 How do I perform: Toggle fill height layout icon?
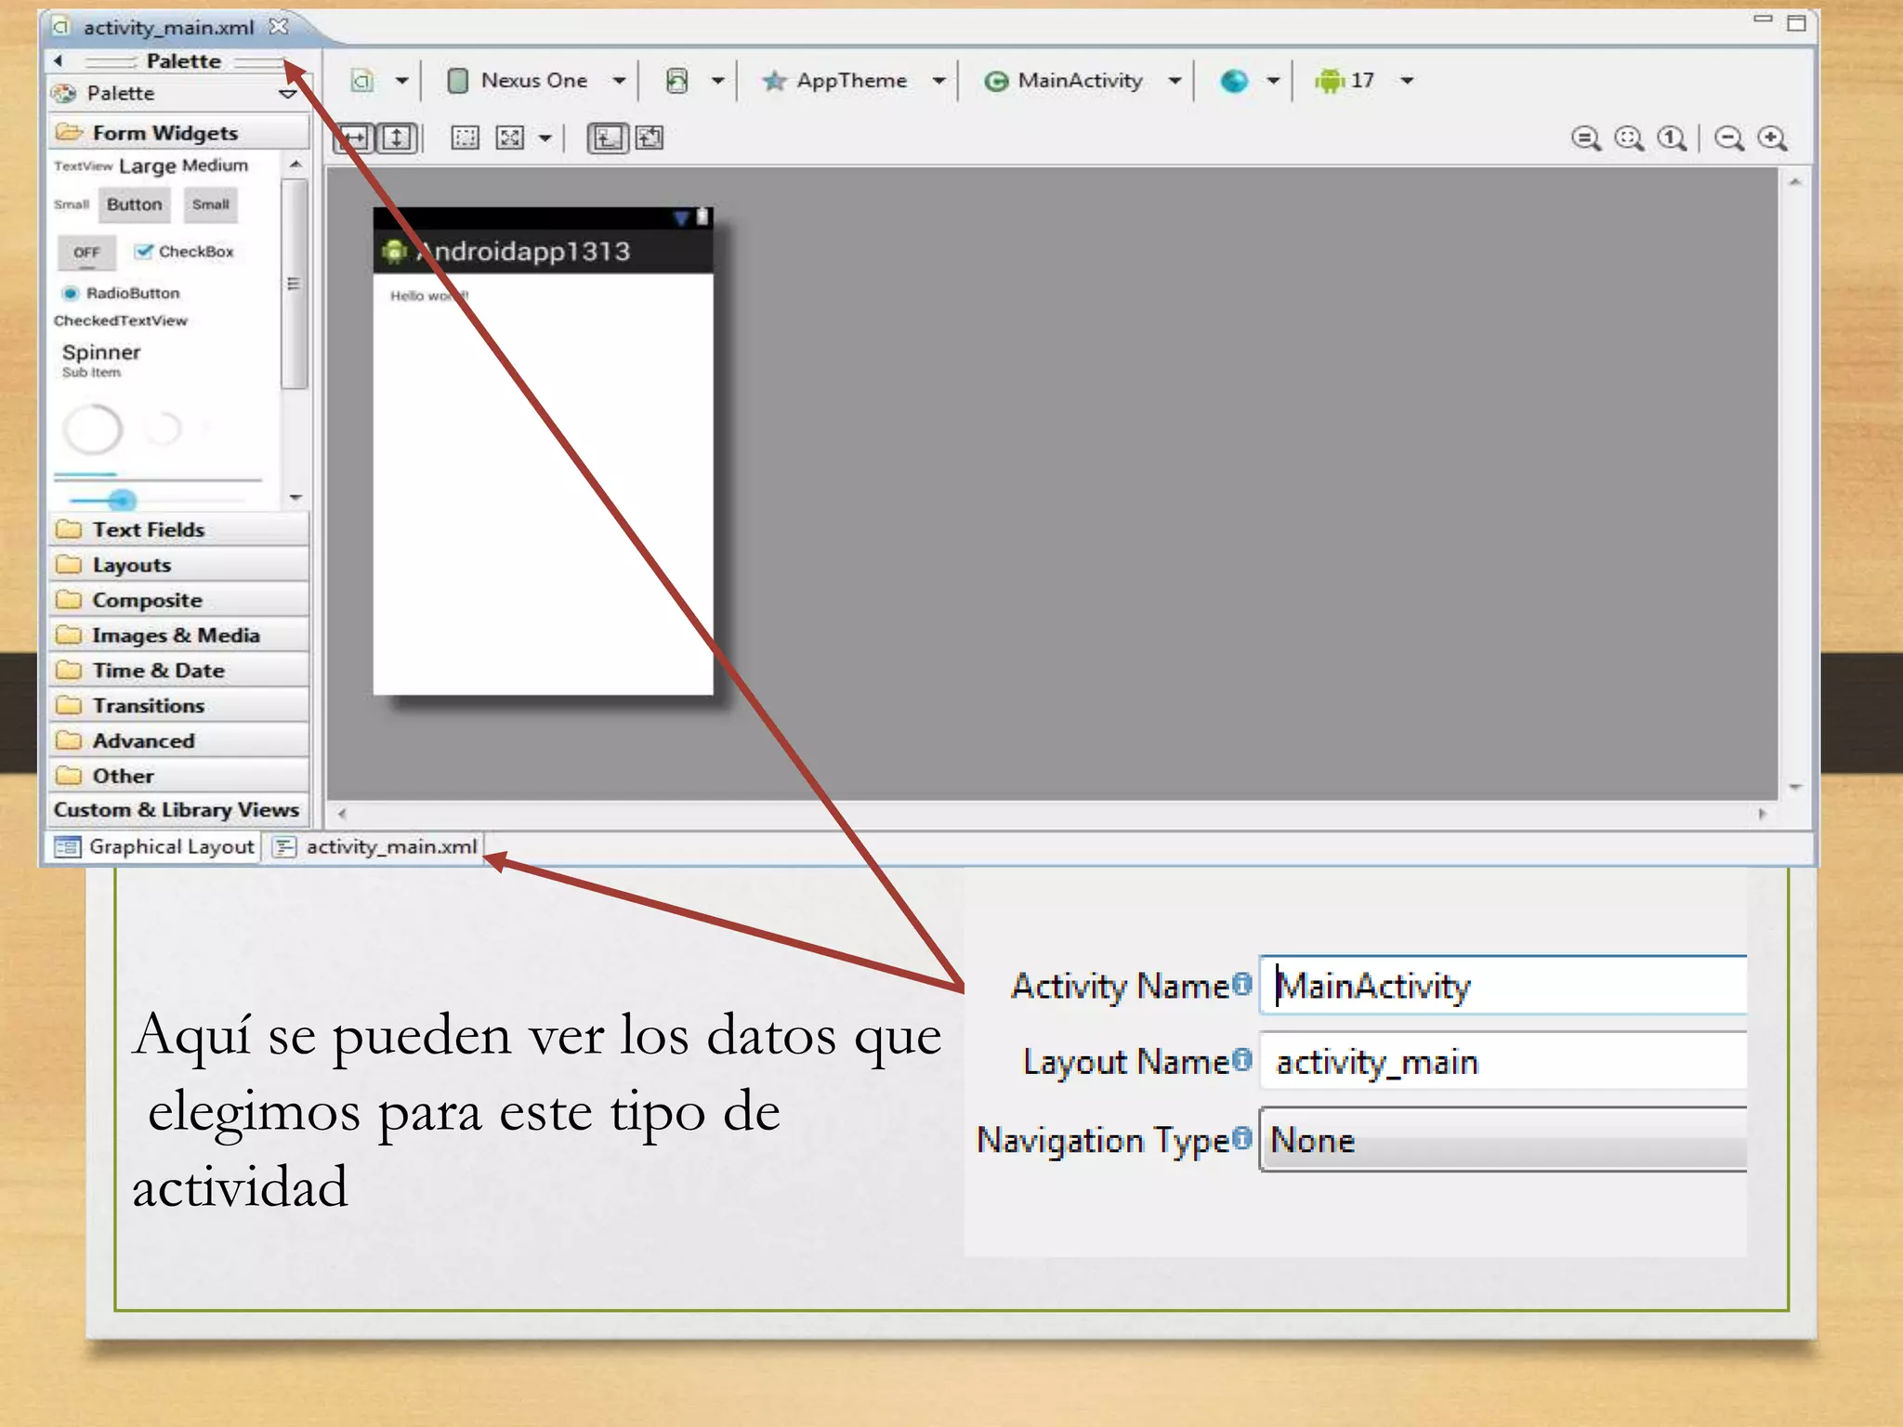(x=398, y=138)
